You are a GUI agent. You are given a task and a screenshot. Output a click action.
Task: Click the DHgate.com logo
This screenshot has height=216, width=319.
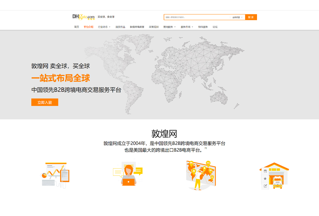[x=83, y=17]
